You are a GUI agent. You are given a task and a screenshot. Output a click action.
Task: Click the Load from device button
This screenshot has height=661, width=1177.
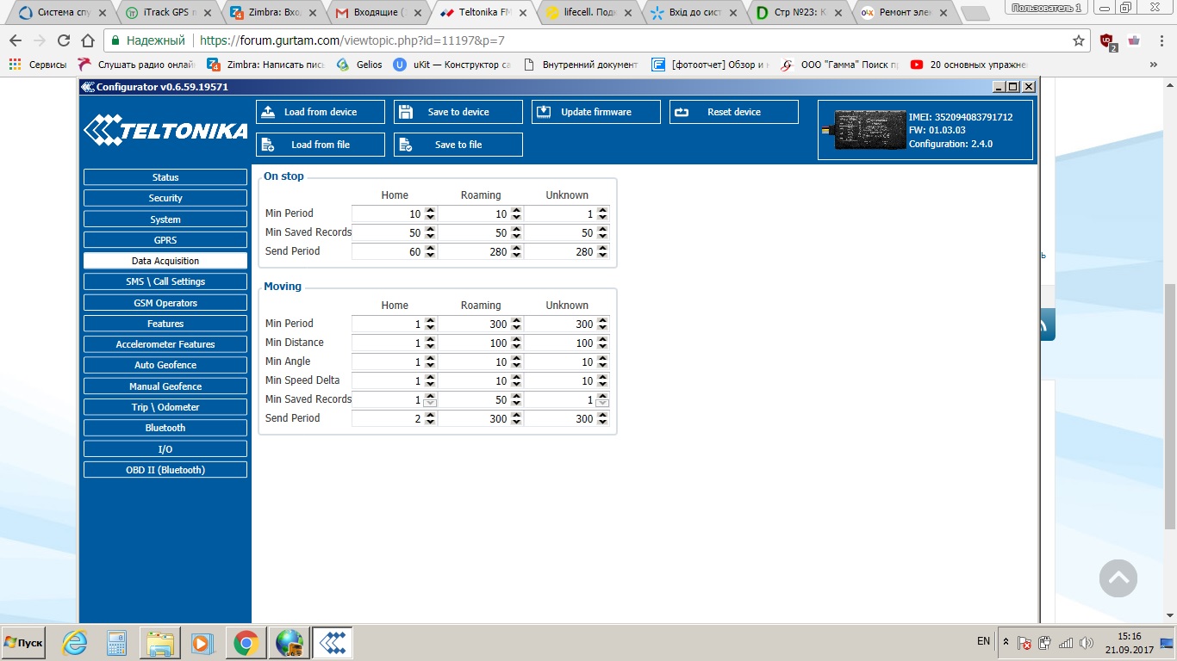(320, 112)
